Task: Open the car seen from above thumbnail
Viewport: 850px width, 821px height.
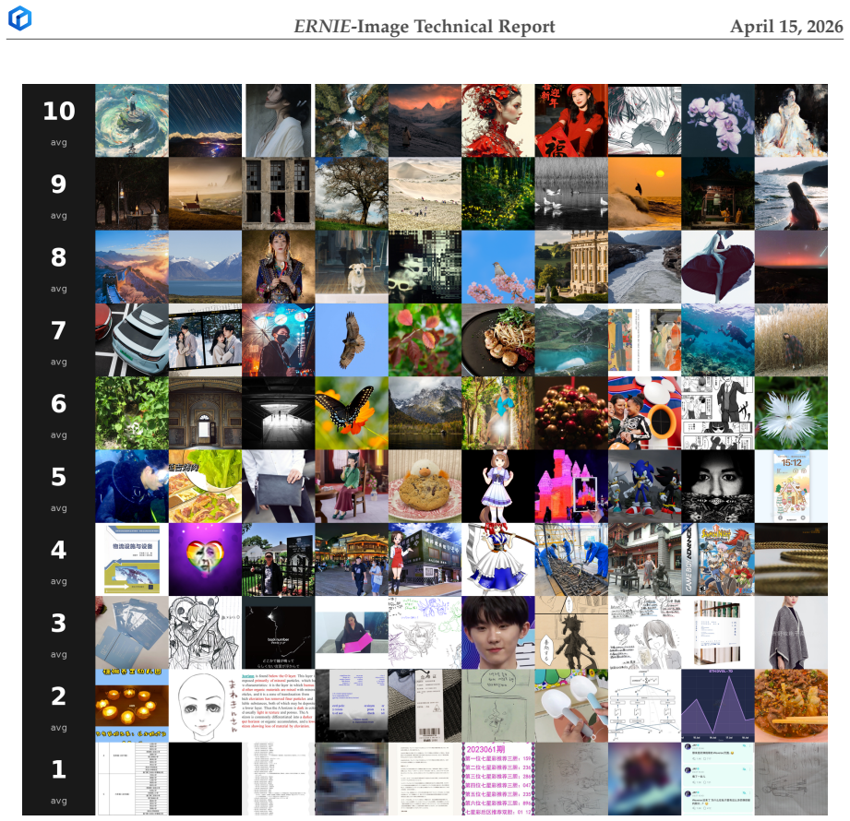Action: pyautogui.click(x=132, y=339)
